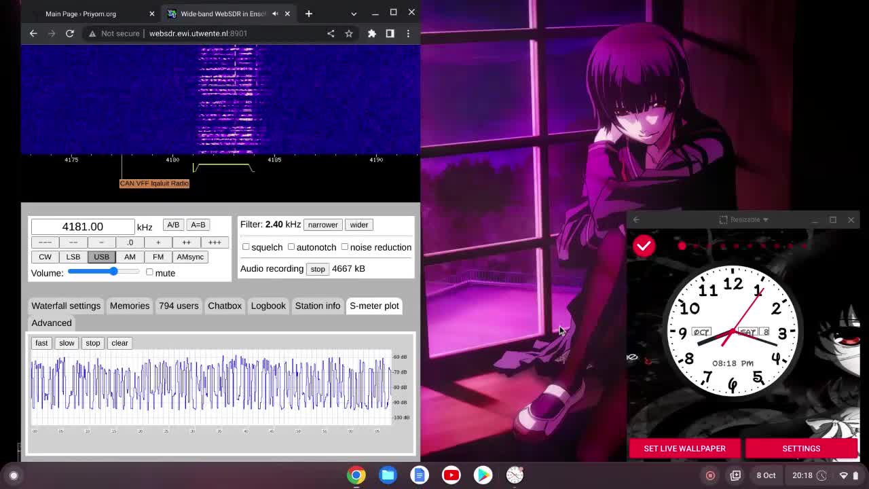Screen dimensions: 869x489
Task: Open the Files app from the shelf
Action: [x=388, y=475]
